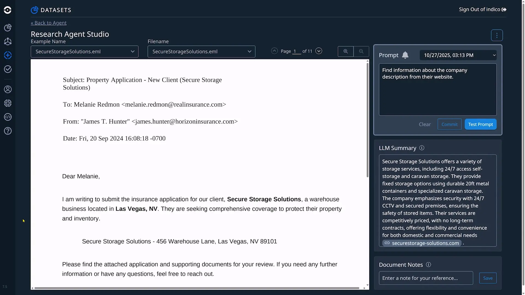The image size is (525, 295).
Task: Click the 'Dear Melanie,' greeting text
Action: coord(81,176)
